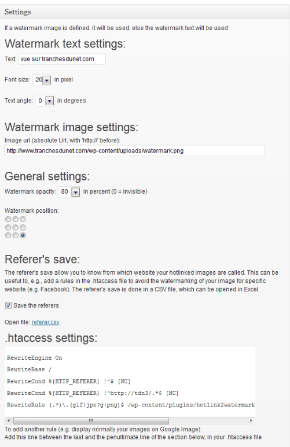The height and width of the screenshot is (447, 290).
Task: Click inside the htaccess rules text area
Action: click(x=130, y=382)
